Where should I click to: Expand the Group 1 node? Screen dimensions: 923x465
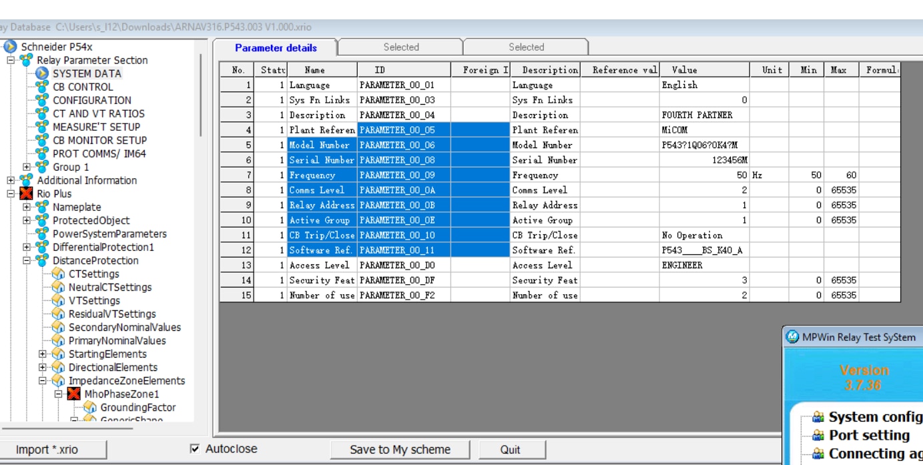[27, 167]
